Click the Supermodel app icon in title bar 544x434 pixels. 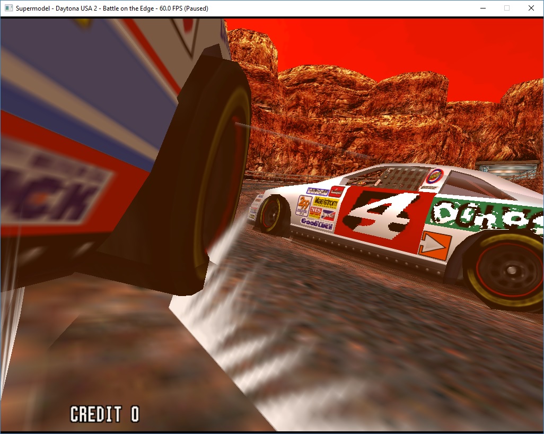8,8
